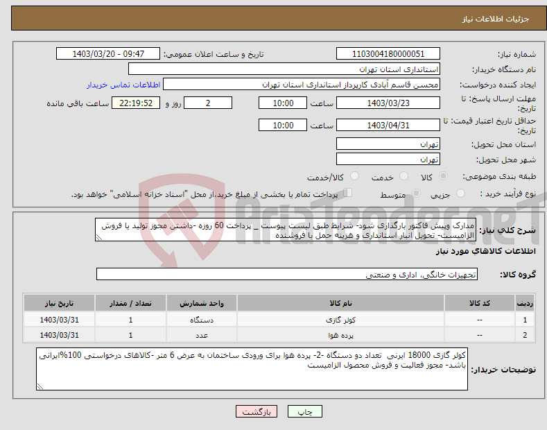
Task: Click the کولر گازی item cell
Action: 340,320
